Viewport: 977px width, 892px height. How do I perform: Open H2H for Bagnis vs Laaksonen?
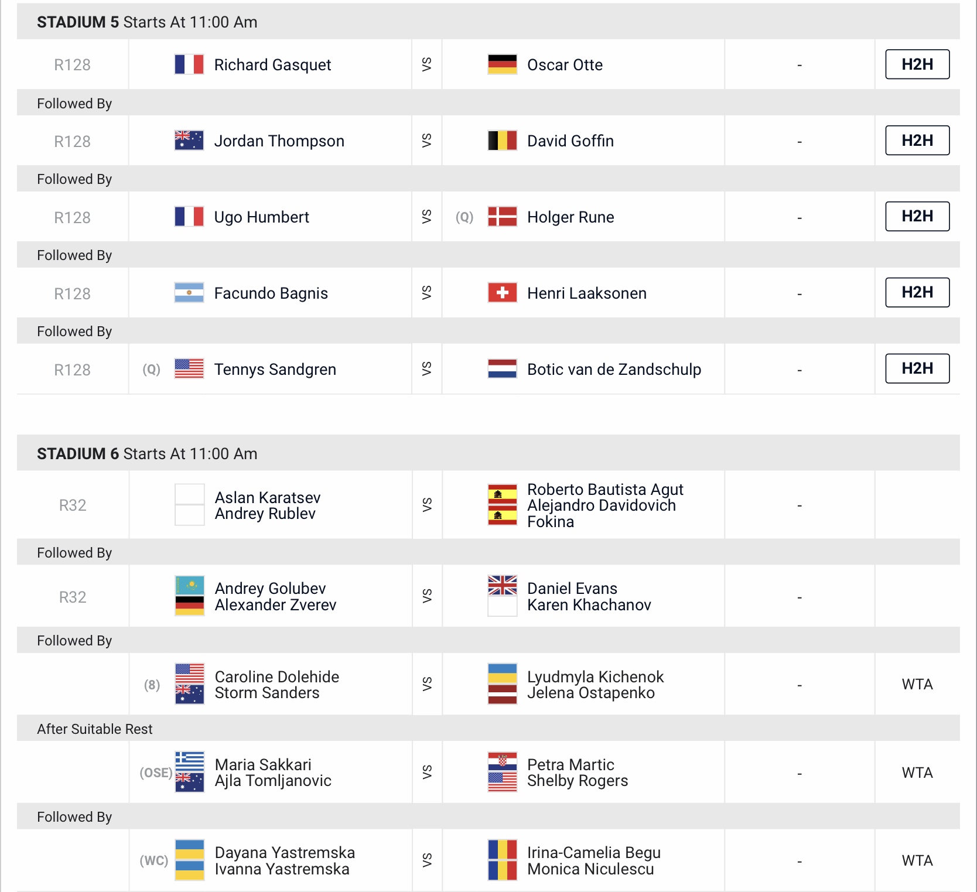point(917,292)
